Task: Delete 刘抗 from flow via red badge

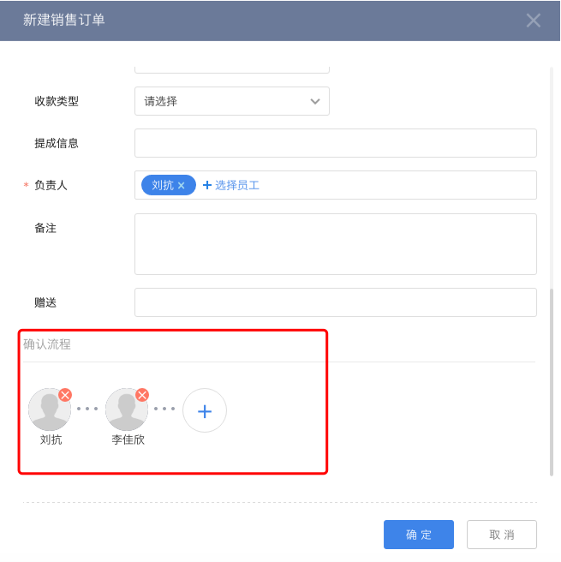Action: pos(65,395)
